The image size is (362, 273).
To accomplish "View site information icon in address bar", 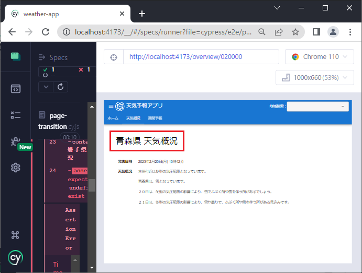I will click(67, 32).
